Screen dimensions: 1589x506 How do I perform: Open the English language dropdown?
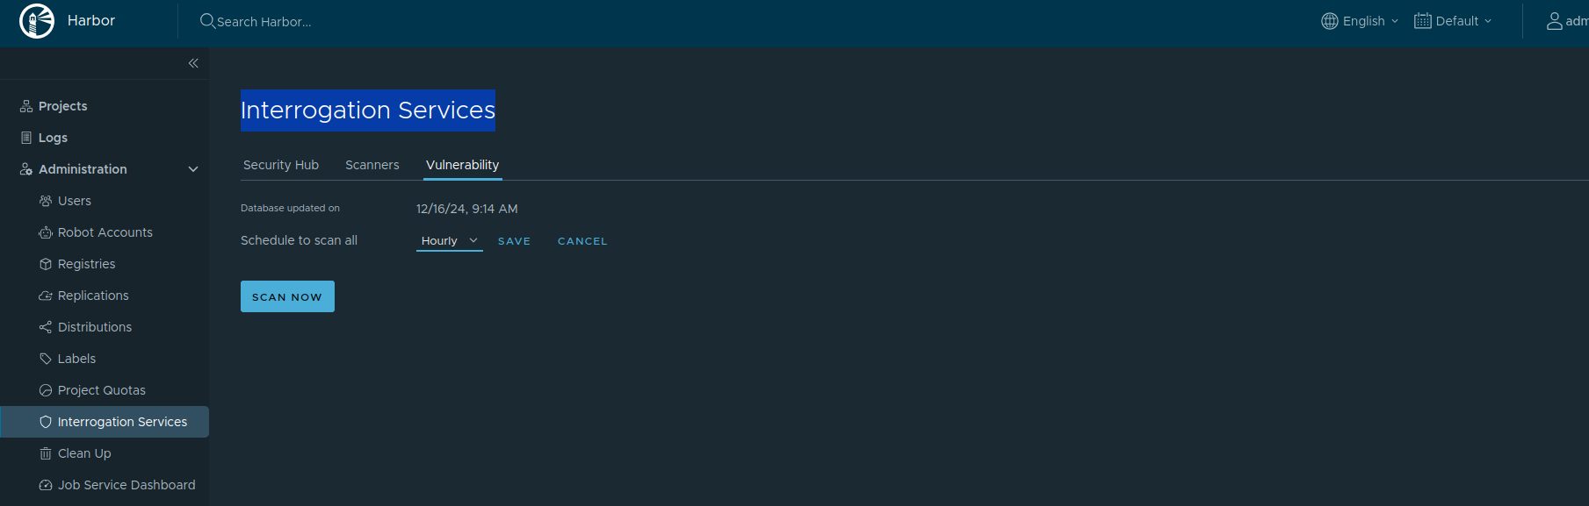pyautogui.click(x=1360, y=21)
